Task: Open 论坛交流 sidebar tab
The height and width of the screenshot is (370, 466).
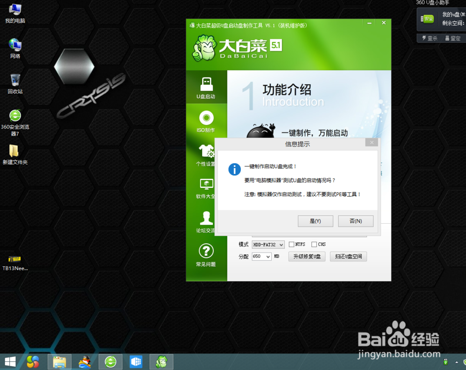Action: (206, 222)
